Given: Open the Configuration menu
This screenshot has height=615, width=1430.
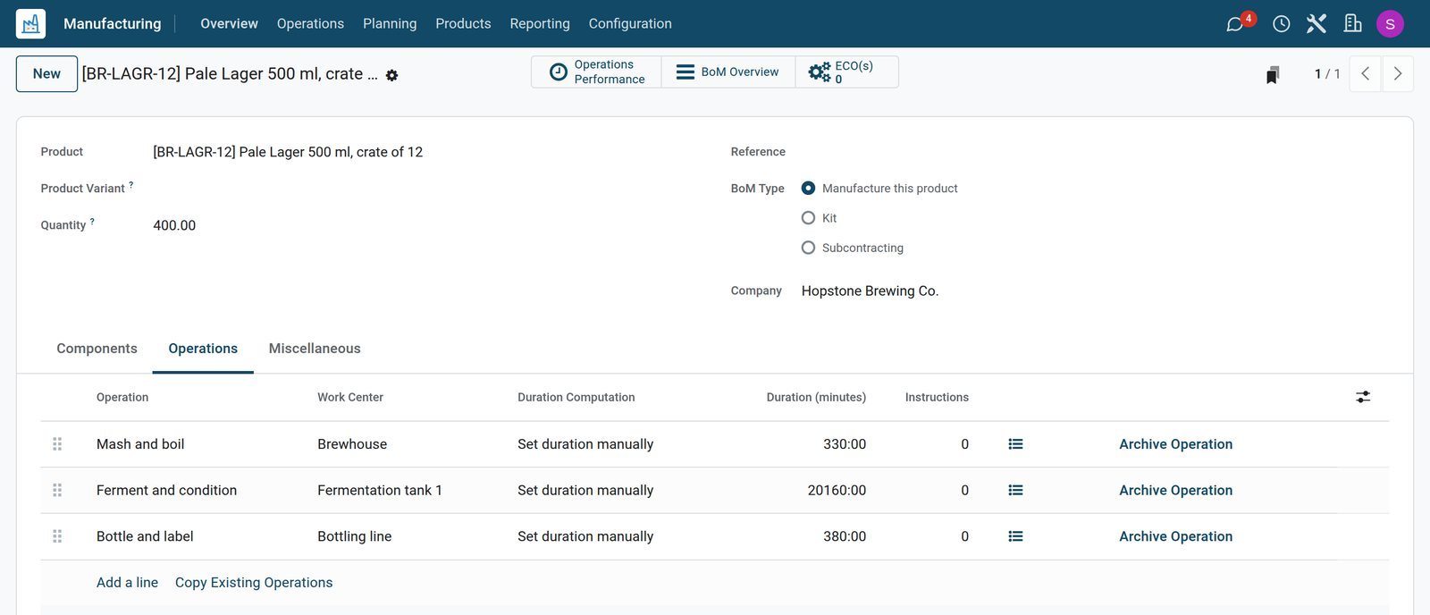Looking at the screenshot, I should click(630, 24).
